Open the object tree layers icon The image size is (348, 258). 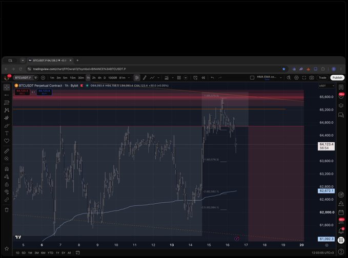341,105
